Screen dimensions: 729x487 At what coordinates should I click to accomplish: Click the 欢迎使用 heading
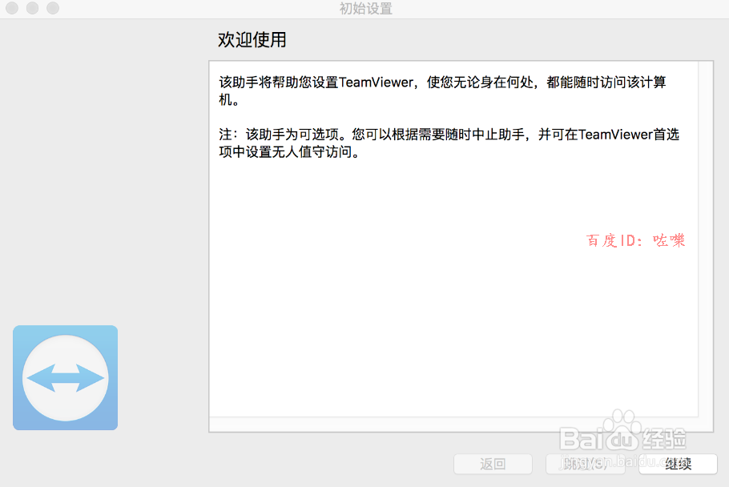pyautogui.click(x=251, y=39)
